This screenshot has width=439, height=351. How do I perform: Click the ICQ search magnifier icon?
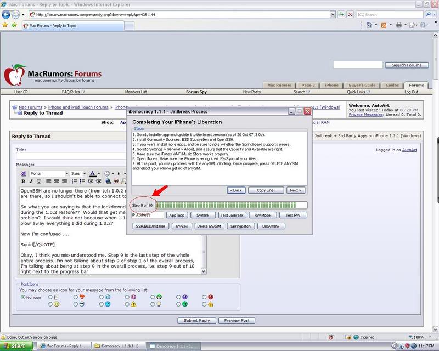coord(428,15)
